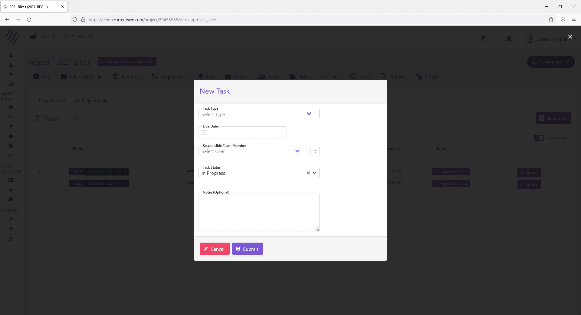This screenshot has height=315, width=581.
Task: Click into the Notes (Optional) text area
Action: 259,212
